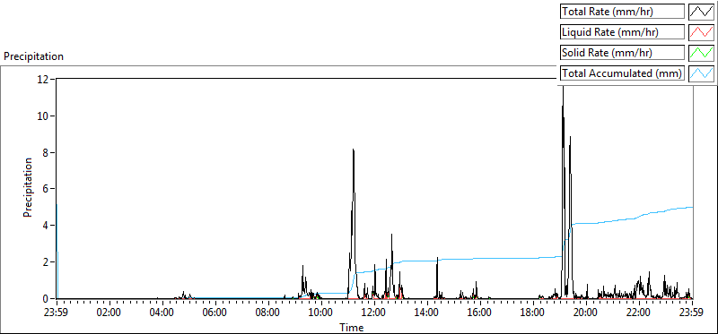Click the rate peak just after 11:00
Screen dimensions: 718x334
(x=353, y=150)
